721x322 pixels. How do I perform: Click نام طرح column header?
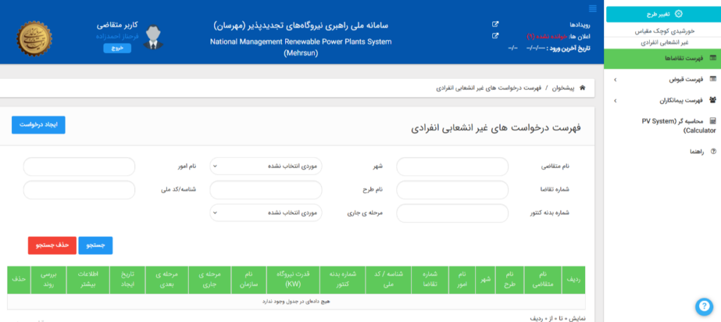click(x=510, y=280)
